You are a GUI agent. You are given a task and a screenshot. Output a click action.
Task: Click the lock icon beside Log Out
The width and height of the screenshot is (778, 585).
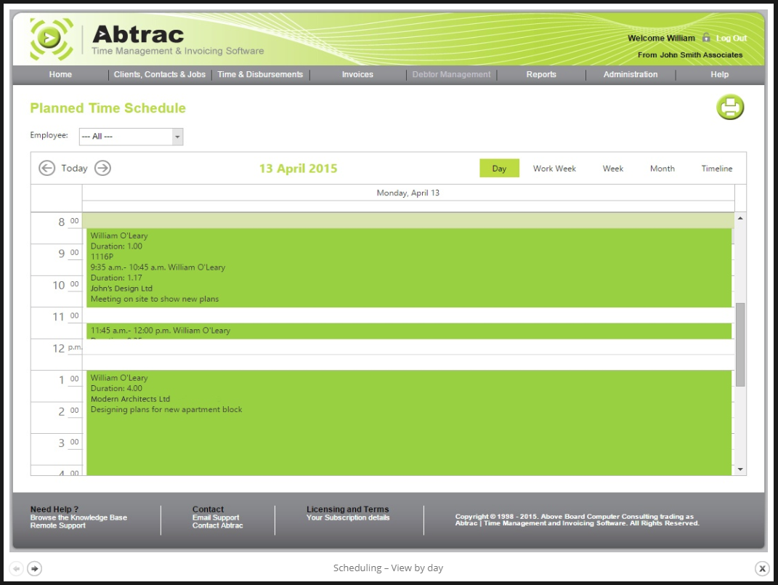click(705, 38)
